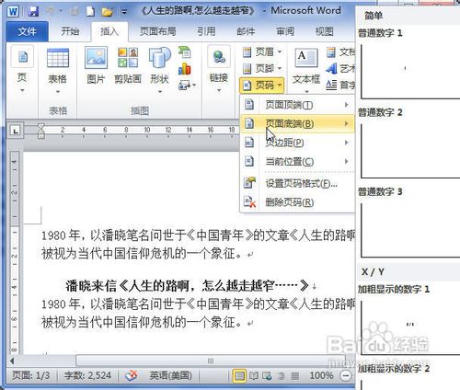Choose 当前位置(C) from the page number menu
Image resolution: width=460 pixels, height=390 pixels.
pos(297,161)
